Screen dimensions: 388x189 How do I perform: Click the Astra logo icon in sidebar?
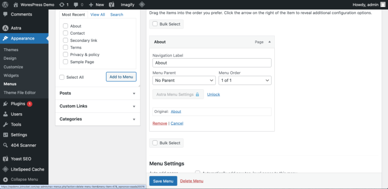pos(5,28)
